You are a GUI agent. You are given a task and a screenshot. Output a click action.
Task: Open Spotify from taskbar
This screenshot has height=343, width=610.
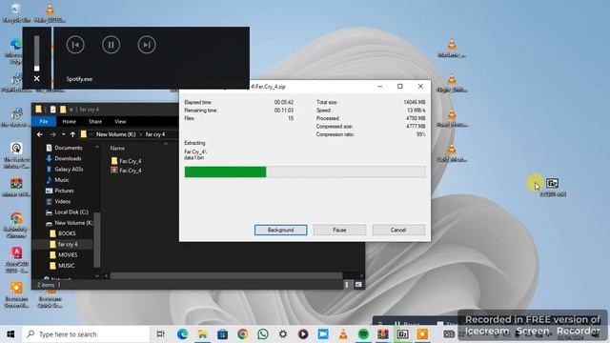[x=363, y=334]
